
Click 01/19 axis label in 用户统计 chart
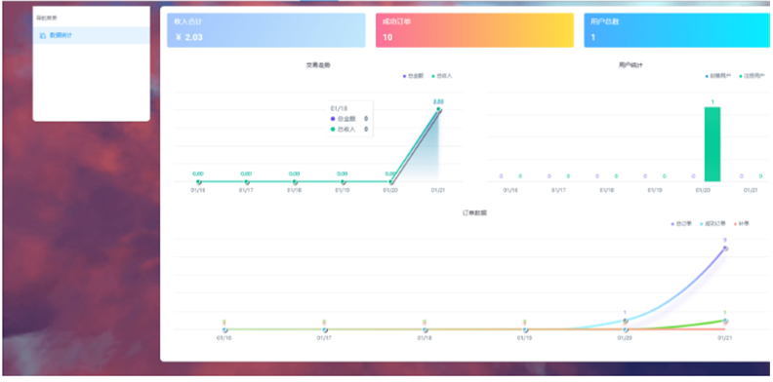coord(655,190)
